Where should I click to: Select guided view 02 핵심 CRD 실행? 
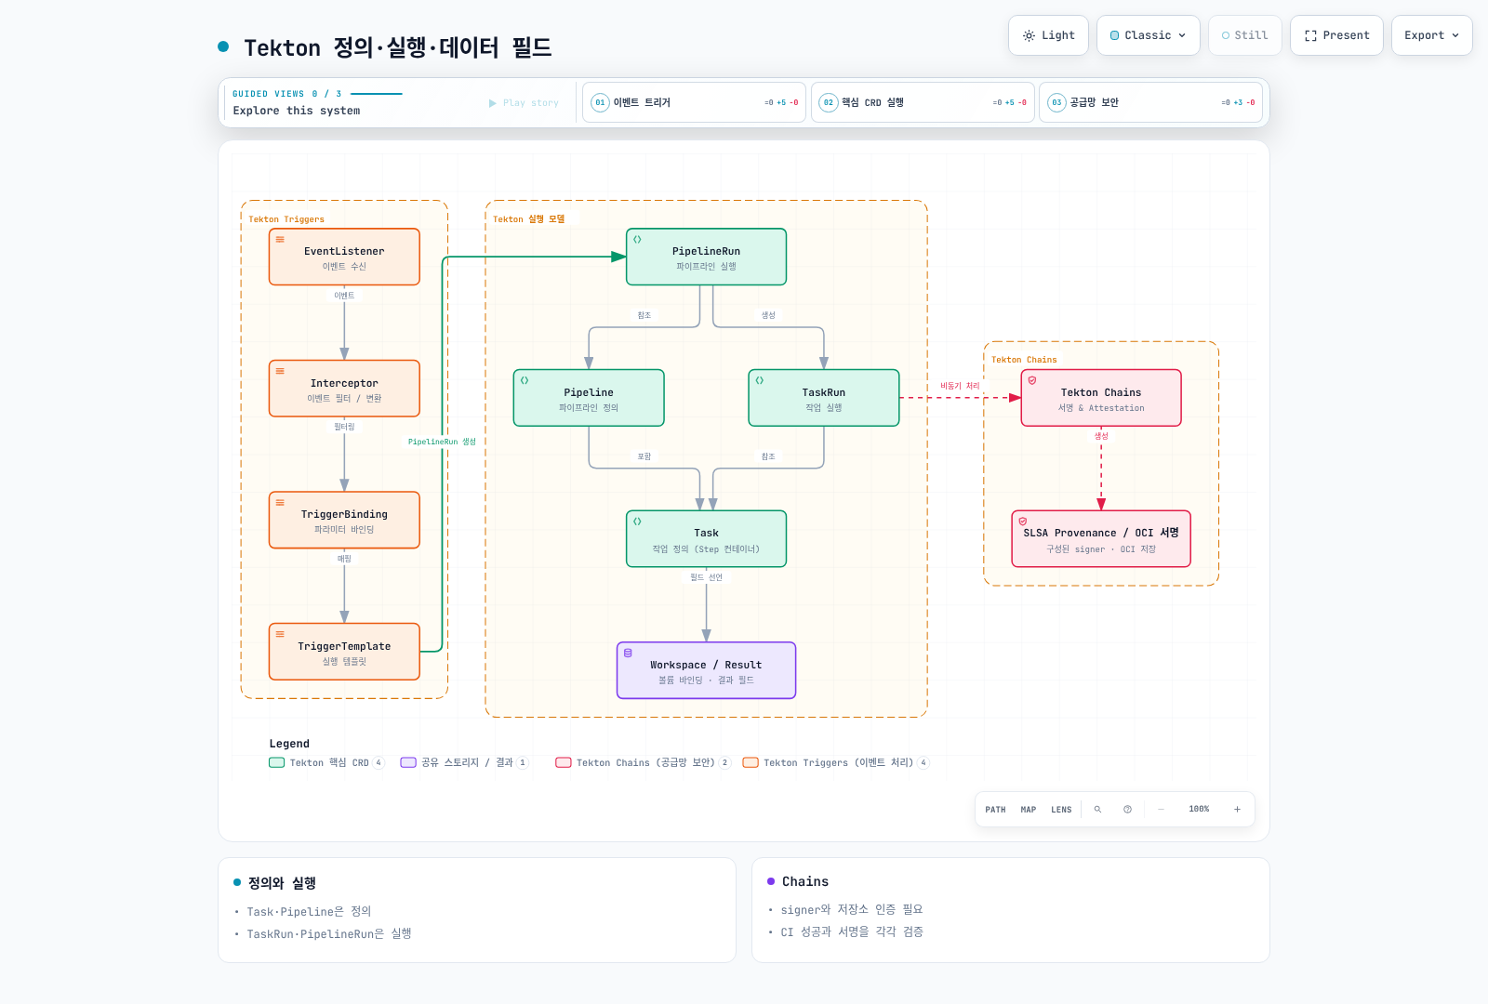click(923, 102)
